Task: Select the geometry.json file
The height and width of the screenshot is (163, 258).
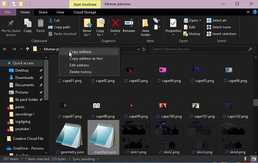Action: coord(70,138)
